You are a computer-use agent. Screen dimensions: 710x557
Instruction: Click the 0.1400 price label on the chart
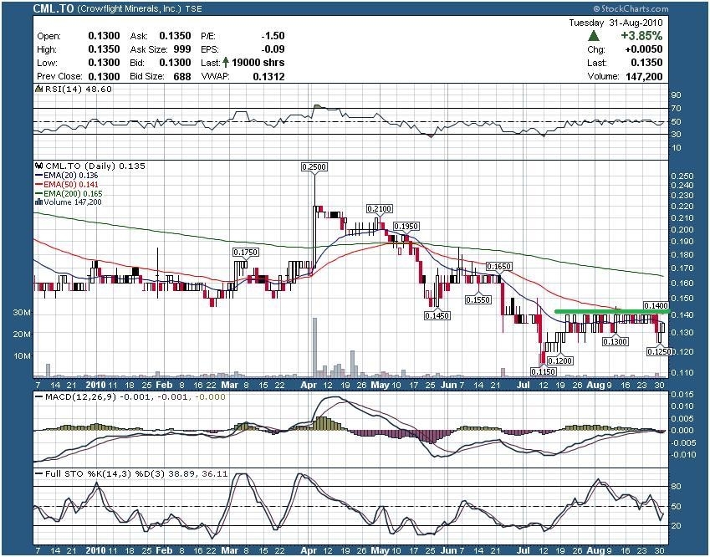pyautogui.click(x=656, y=306)
